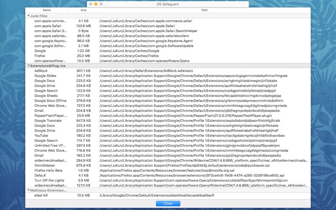This screenshot has height=210, width=336.
Task: Select the com.google.Keysto... row
Action: click(x=168, y=41)
